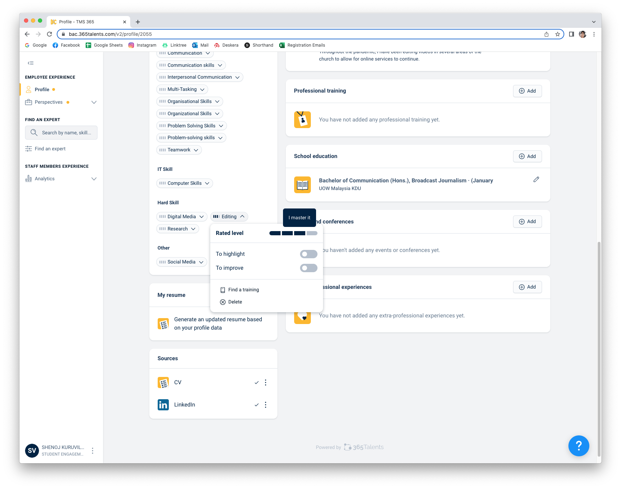
Task: Open user options beside SHENOJ KURUVIL name
Action: 93,451
